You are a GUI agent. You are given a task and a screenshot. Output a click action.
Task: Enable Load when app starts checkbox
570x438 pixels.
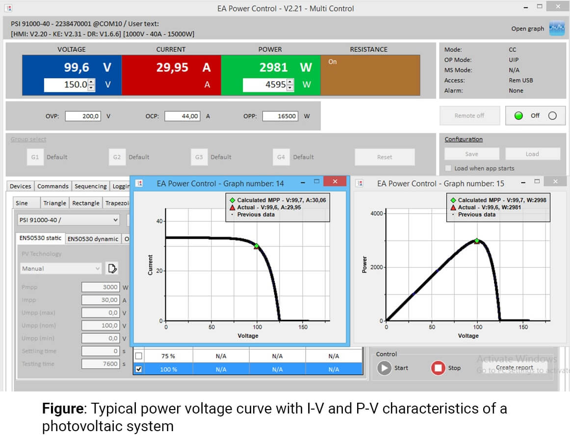tap(447, 168)
